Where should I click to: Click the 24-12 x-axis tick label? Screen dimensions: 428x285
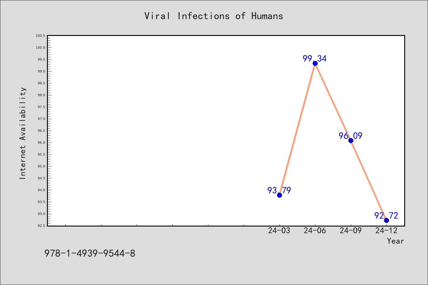click(x=386, y=230)
